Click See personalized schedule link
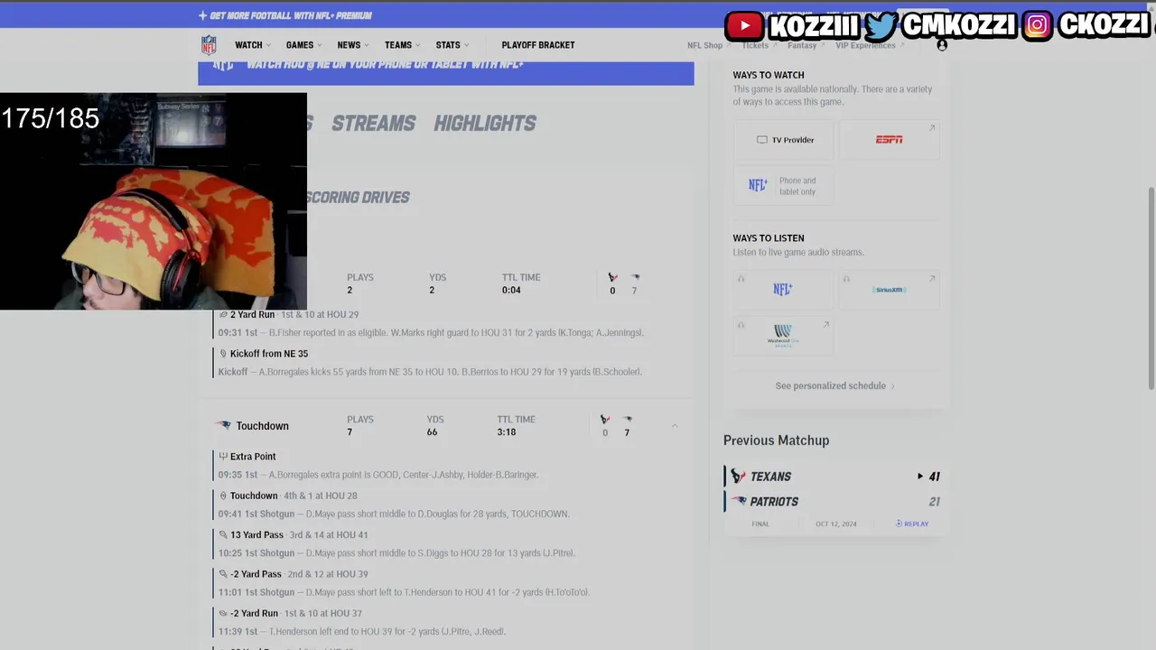 tap(835, 385)
